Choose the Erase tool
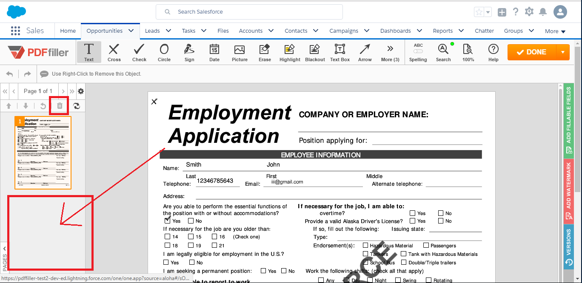The height and width of the screenshot is (283, 582). point(265,52)
